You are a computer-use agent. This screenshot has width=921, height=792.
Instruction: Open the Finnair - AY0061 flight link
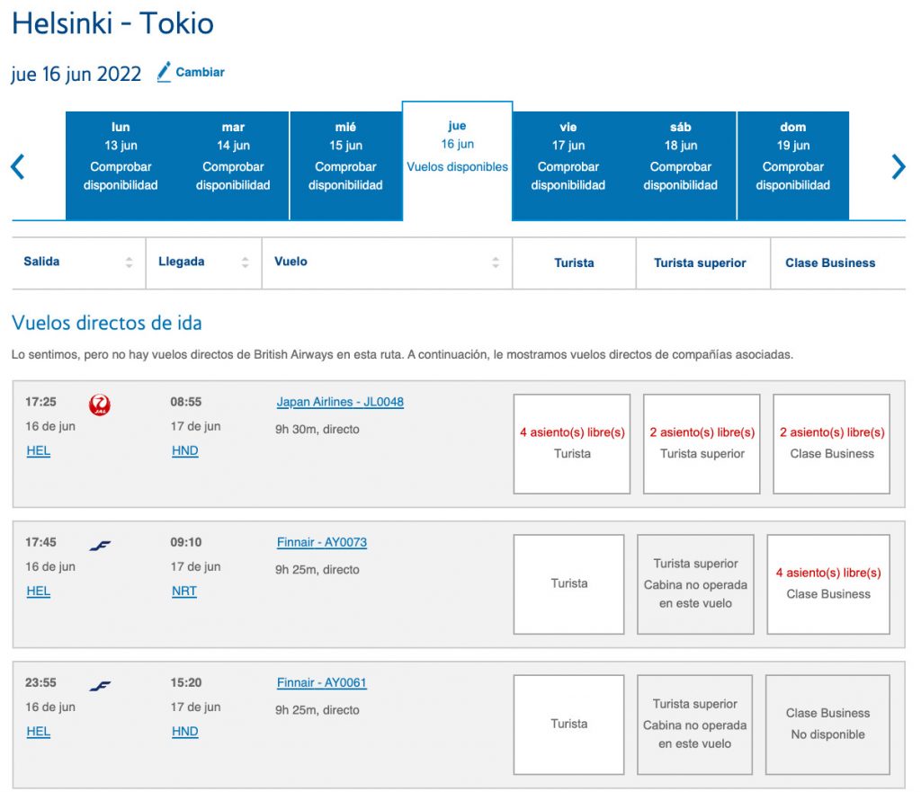tap(322, 683)
